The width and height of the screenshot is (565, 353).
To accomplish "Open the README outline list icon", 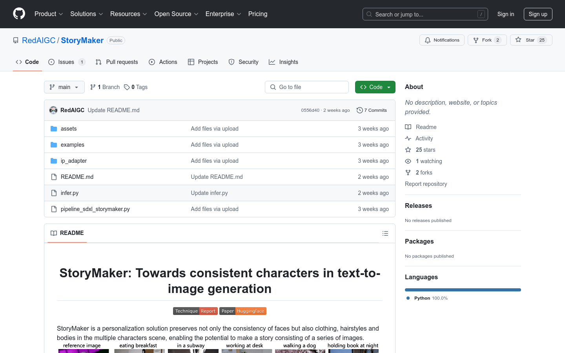I will coord(385,233).
